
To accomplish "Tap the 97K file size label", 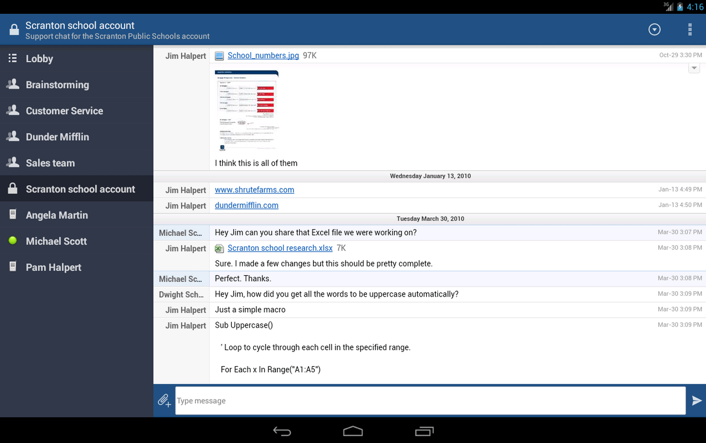I will pyautogui.click(x=310, y=55).
